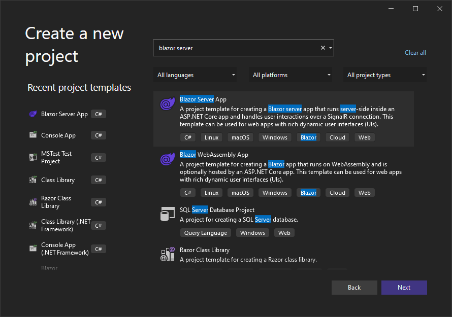The image size is (452, 317).
Task: Click the Blazor Server App icon in recent templates
Action: click(x=33, y=114)
